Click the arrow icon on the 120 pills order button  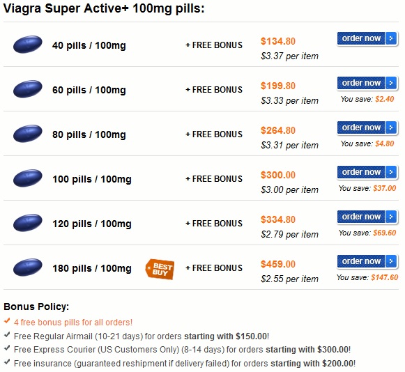click(391, 217)
